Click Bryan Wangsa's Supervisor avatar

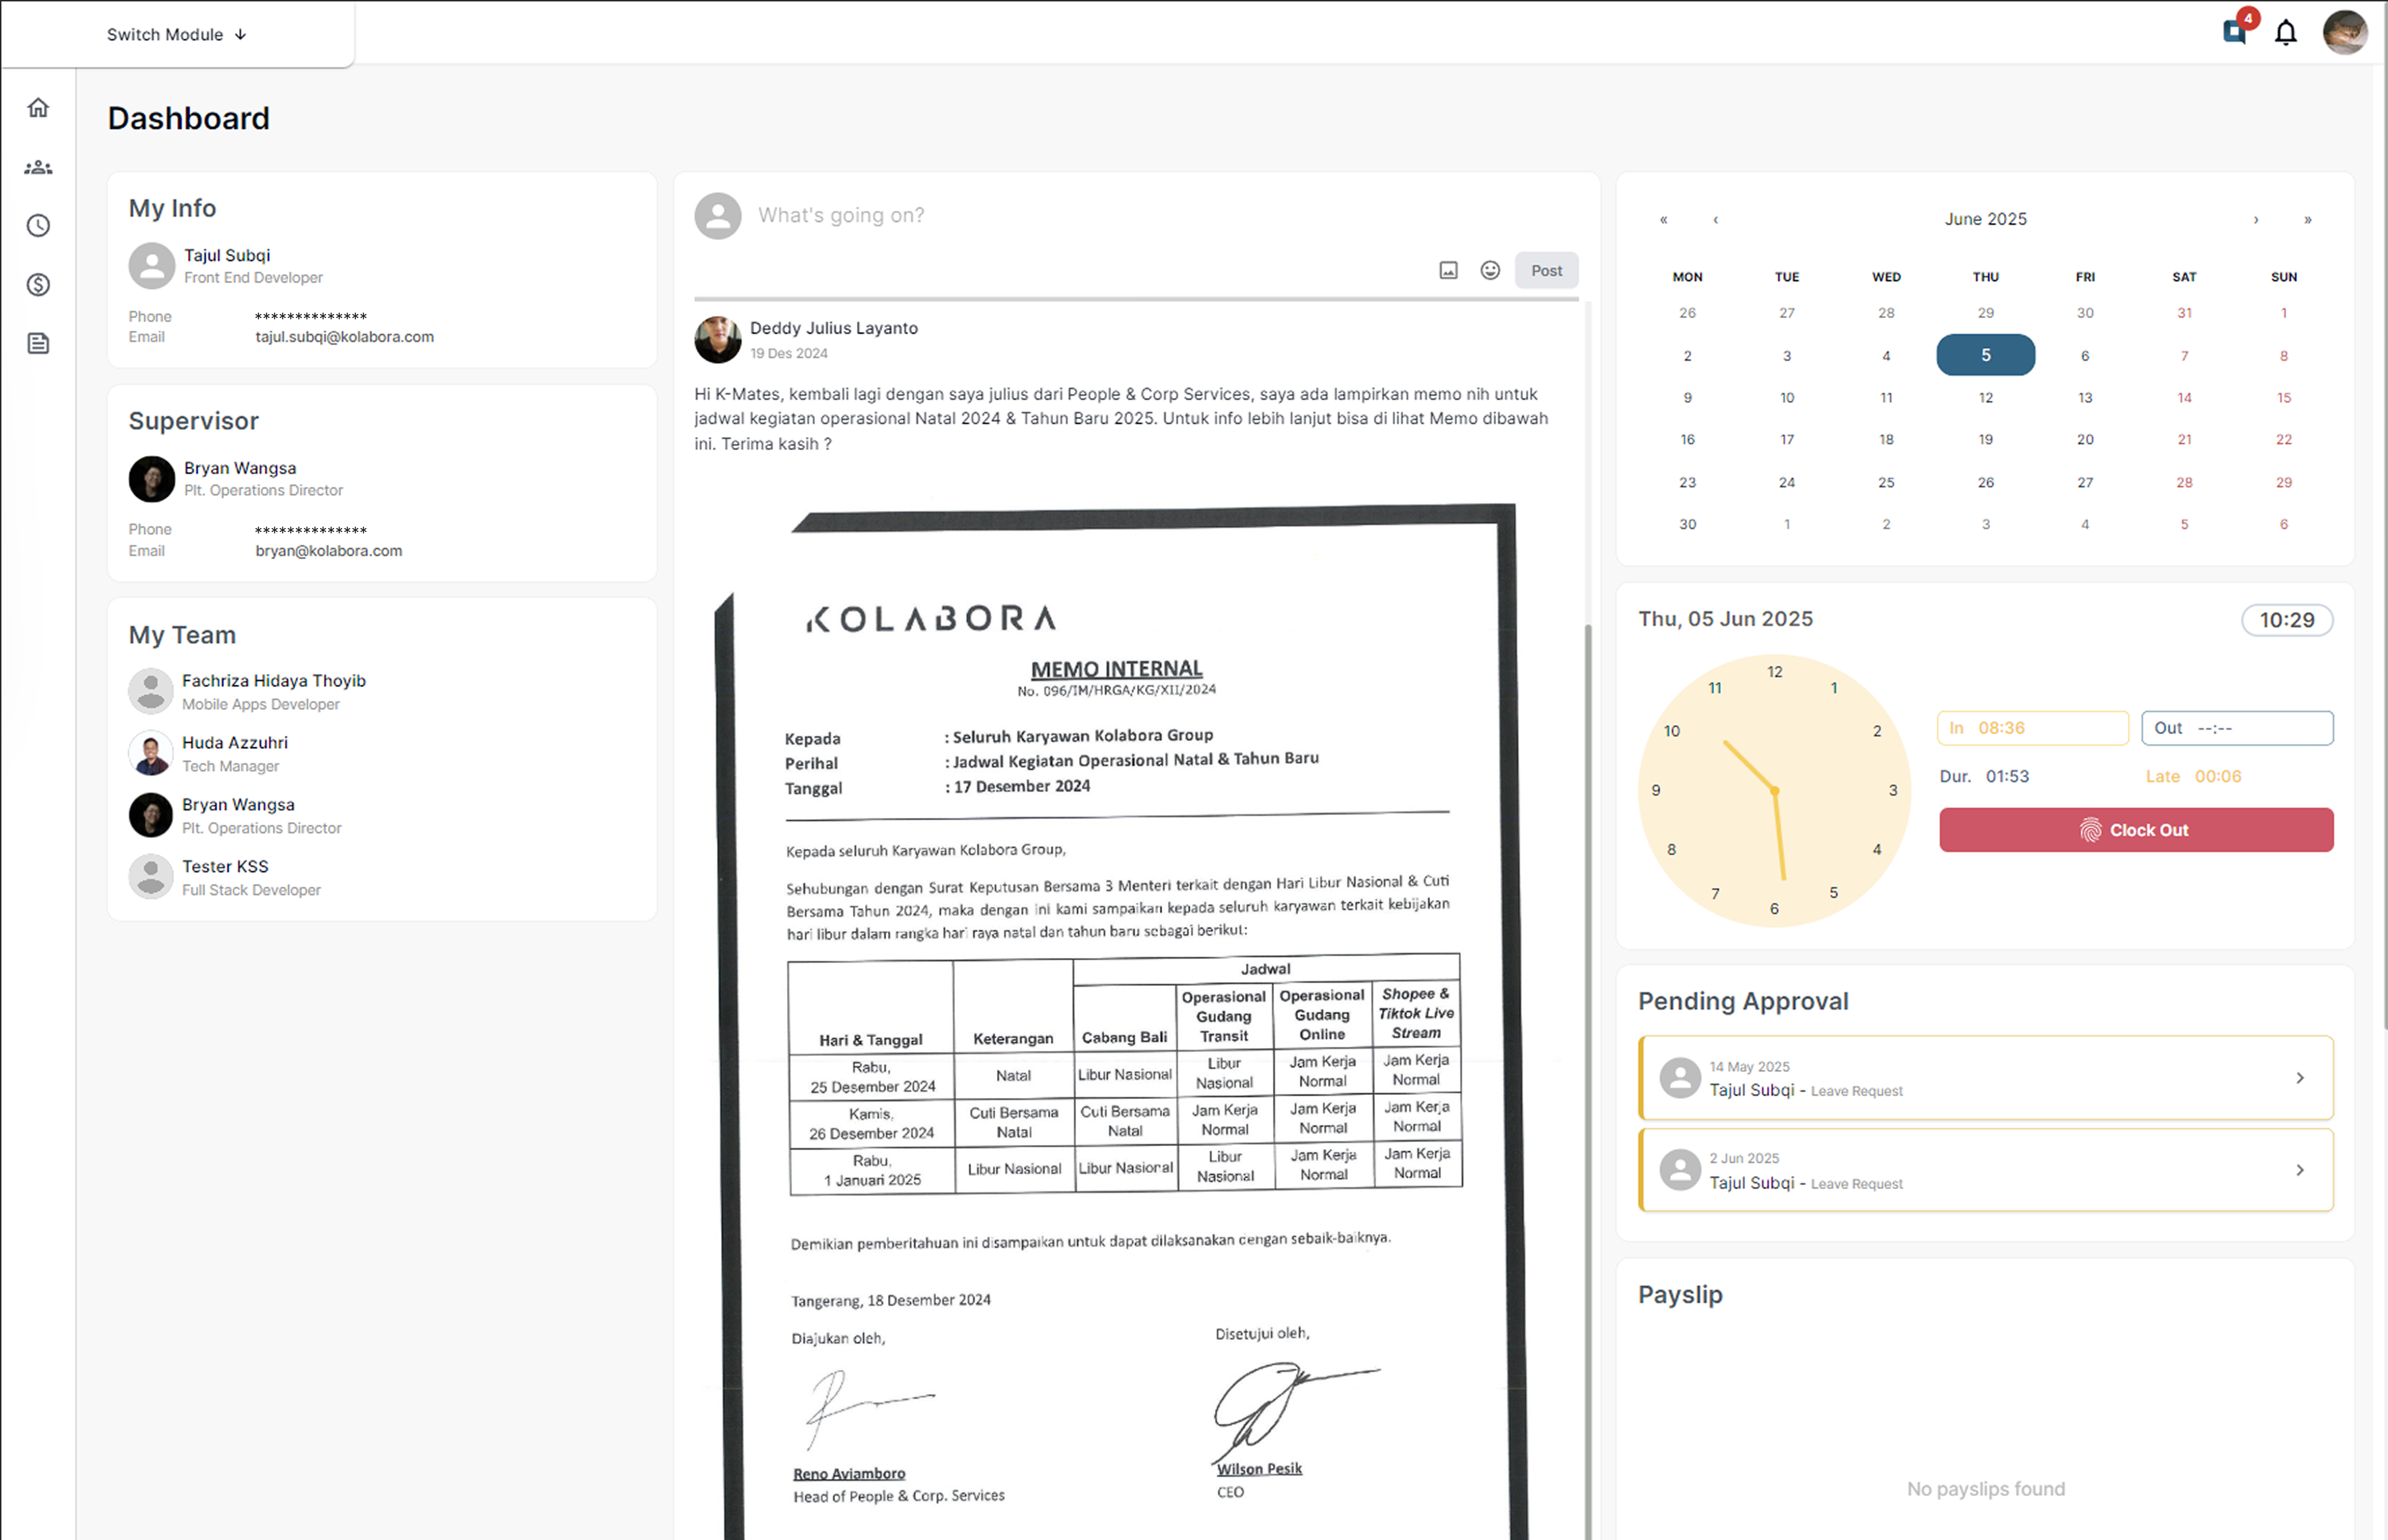(x=152, y=479)
